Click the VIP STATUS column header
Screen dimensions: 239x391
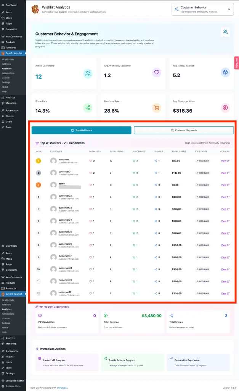201,151
